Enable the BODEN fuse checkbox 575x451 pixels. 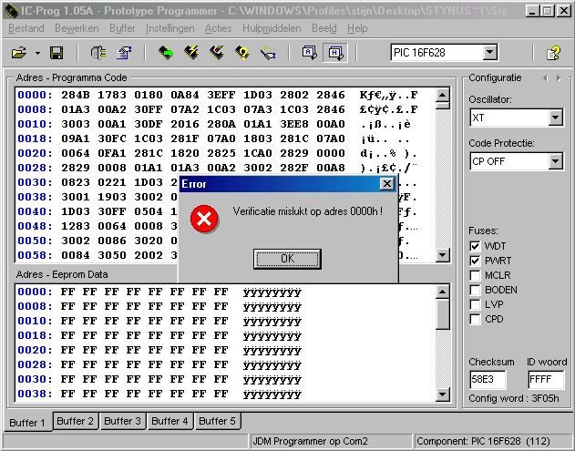475,290
